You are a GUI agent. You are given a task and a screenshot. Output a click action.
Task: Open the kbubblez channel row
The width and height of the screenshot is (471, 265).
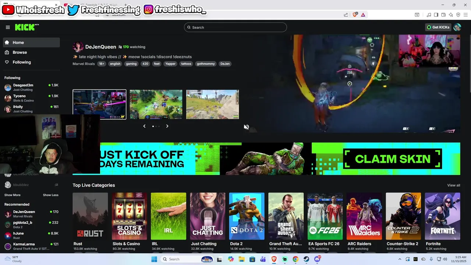[x=31, y=185]
